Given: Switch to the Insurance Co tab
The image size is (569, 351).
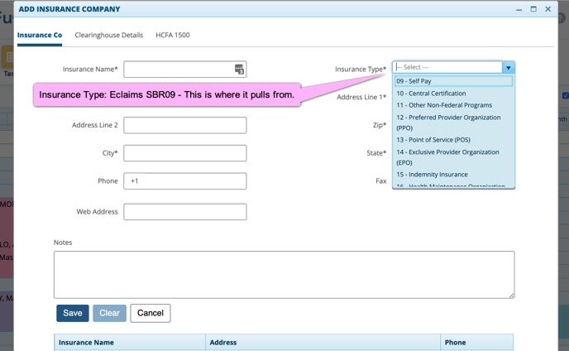Looking at the screenshot, I should tap(40, 36).
